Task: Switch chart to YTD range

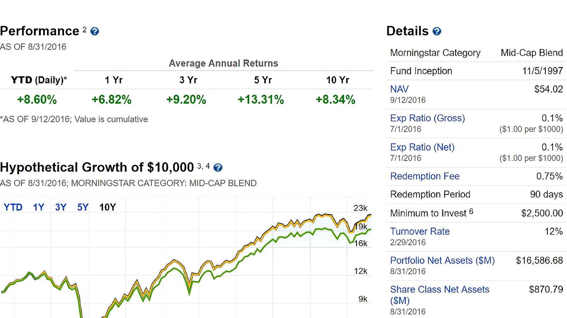Action: click(13, 207)
